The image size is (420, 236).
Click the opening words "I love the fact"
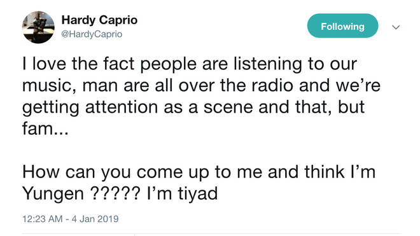coord(78,64)
